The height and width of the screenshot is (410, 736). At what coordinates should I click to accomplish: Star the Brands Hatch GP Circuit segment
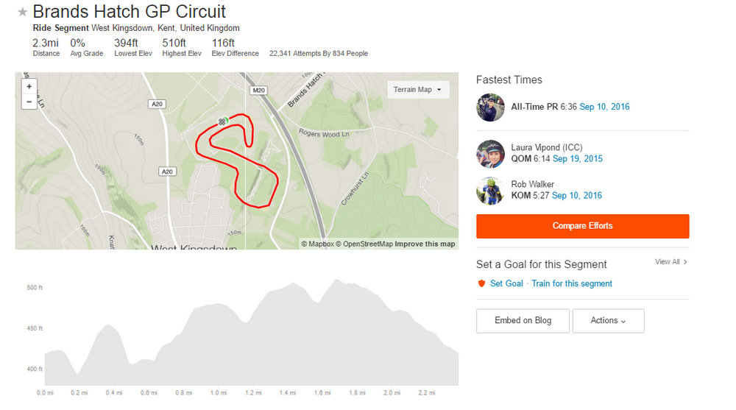click(23, 13)
